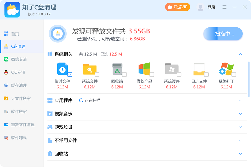Check the 系统文件 checkbox
The height and width of the screenshot is (167, 251).
[97, 74]
